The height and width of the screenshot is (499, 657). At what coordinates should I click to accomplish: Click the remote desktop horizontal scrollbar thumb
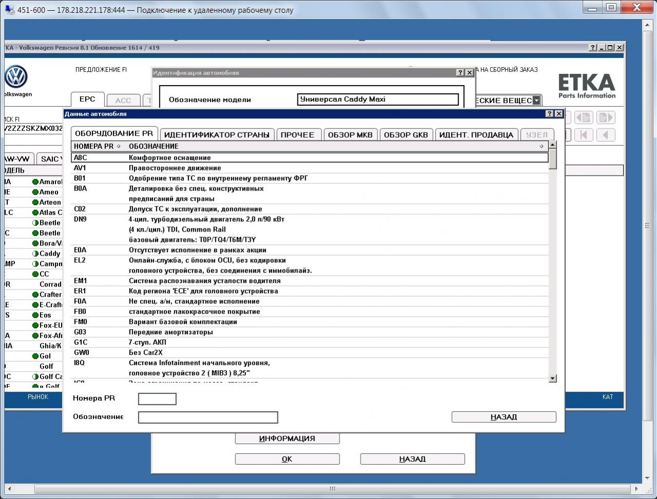332,489
